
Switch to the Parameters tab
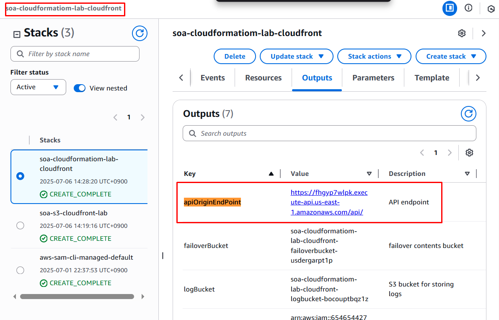pyautogui.click(x=373, y=78)
